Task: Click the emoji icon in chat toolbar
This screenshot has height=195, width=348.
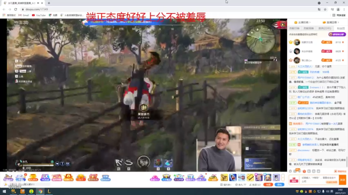Action: [x=290, y=171]
